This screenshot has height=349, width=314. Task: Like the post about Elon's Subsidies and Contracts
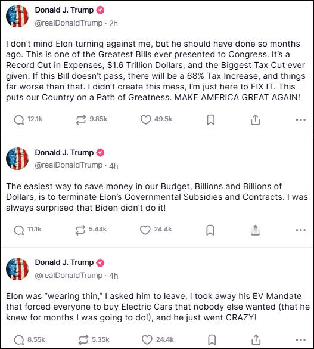tap(145, 230)
